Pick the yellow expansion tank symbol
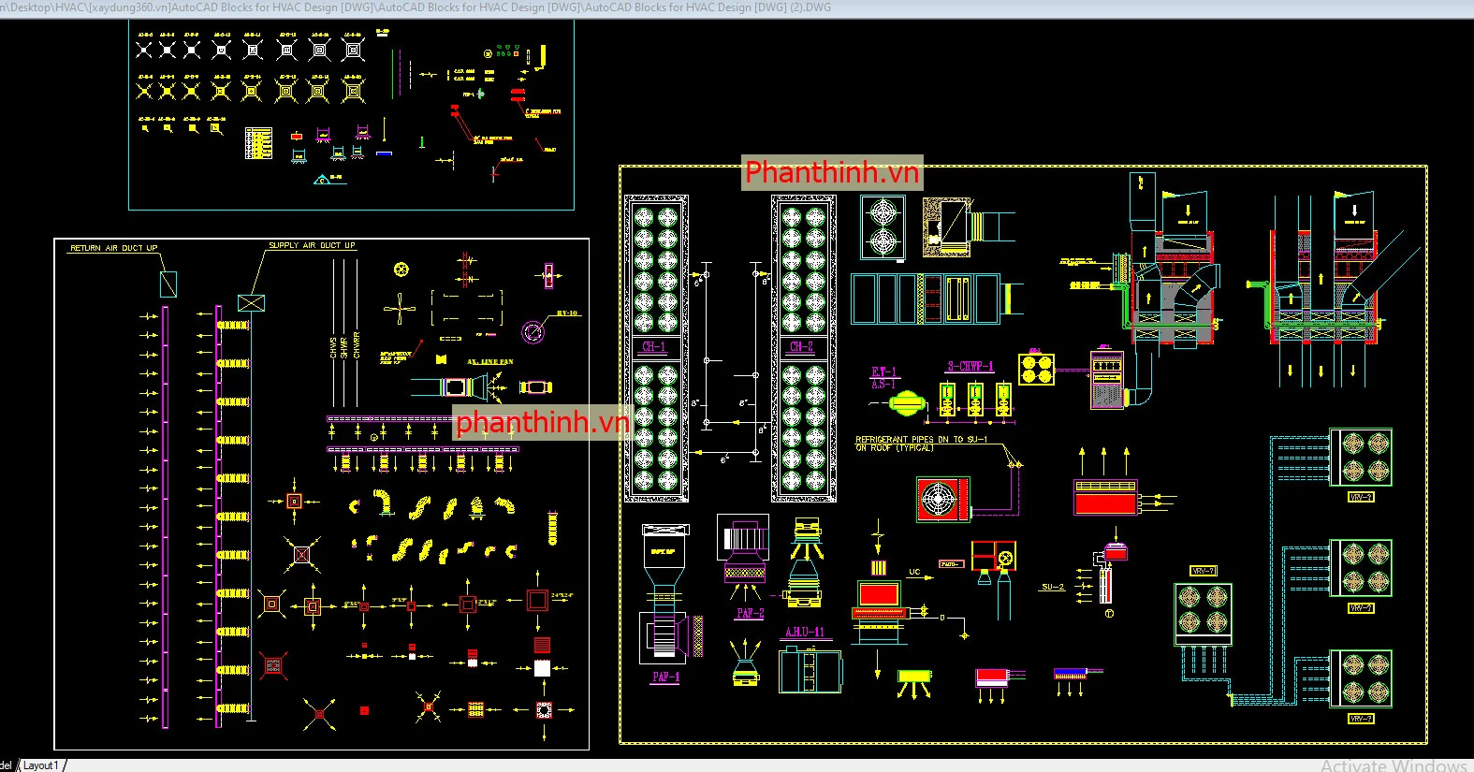This screenshot has width=1474, height=772. pyautogui.click(x=907, y=403)
